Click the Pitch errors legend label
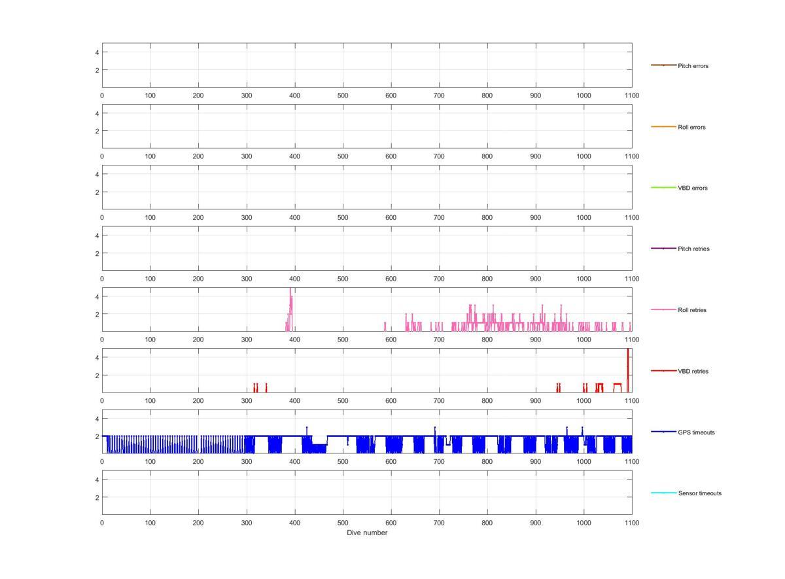 tap(693, 66)
